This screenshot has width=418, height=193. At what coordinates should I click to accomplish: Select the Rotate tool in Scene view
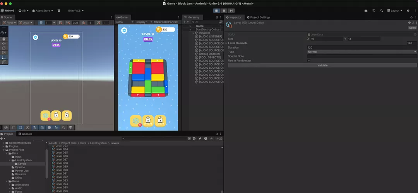point(4,48)
